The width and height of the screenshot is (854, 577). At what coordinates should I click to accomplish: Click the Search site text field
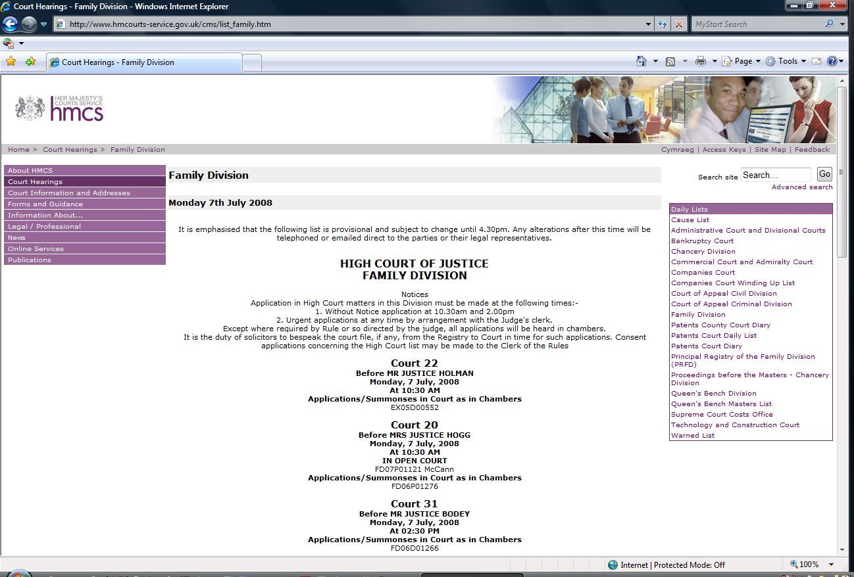tap(776, 175)
